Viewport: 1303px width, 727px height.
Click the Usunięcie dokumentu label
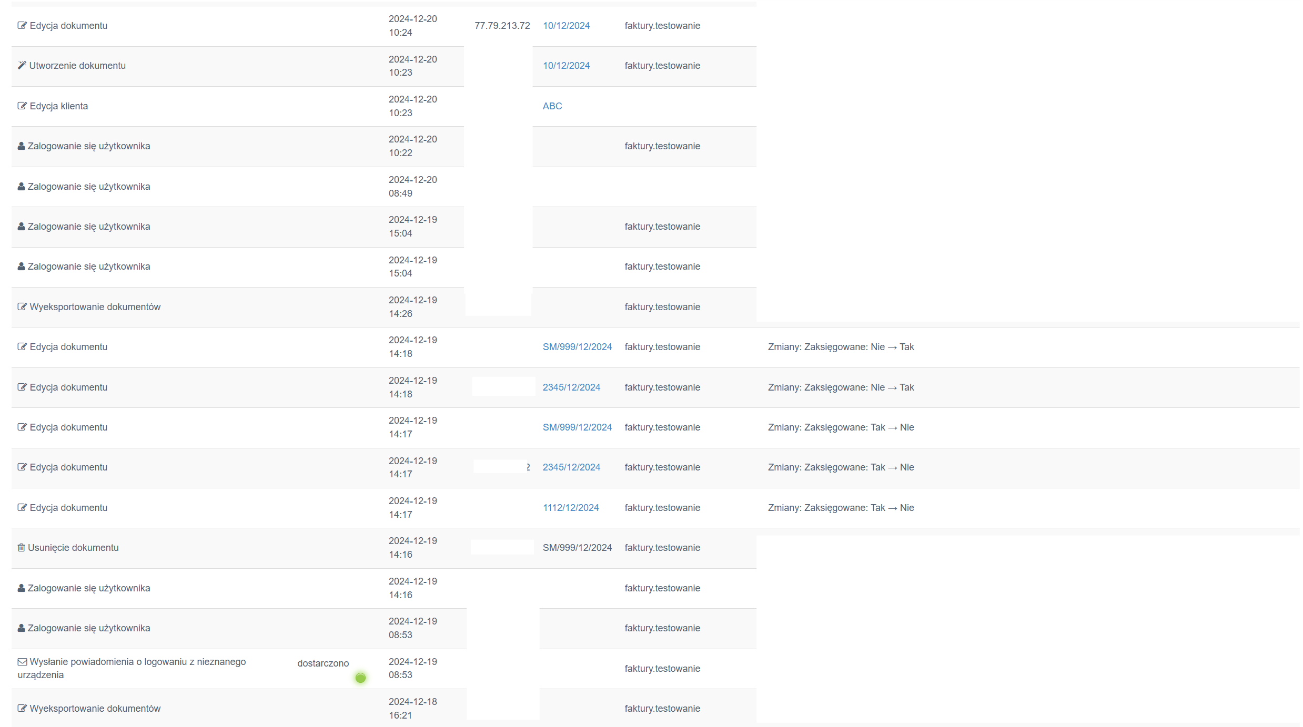tap(73, 548)
